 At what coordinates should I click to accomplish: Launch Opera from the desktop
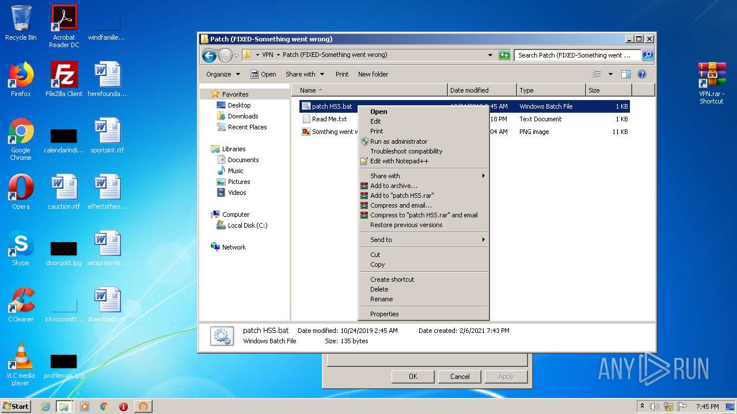click(21, 192)
